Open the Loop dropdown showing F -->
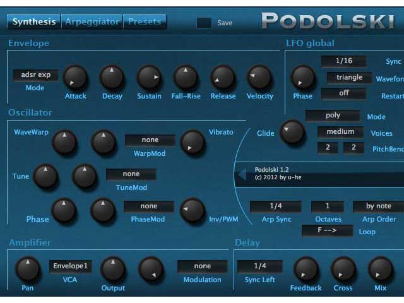 click(x=327, y=230)
